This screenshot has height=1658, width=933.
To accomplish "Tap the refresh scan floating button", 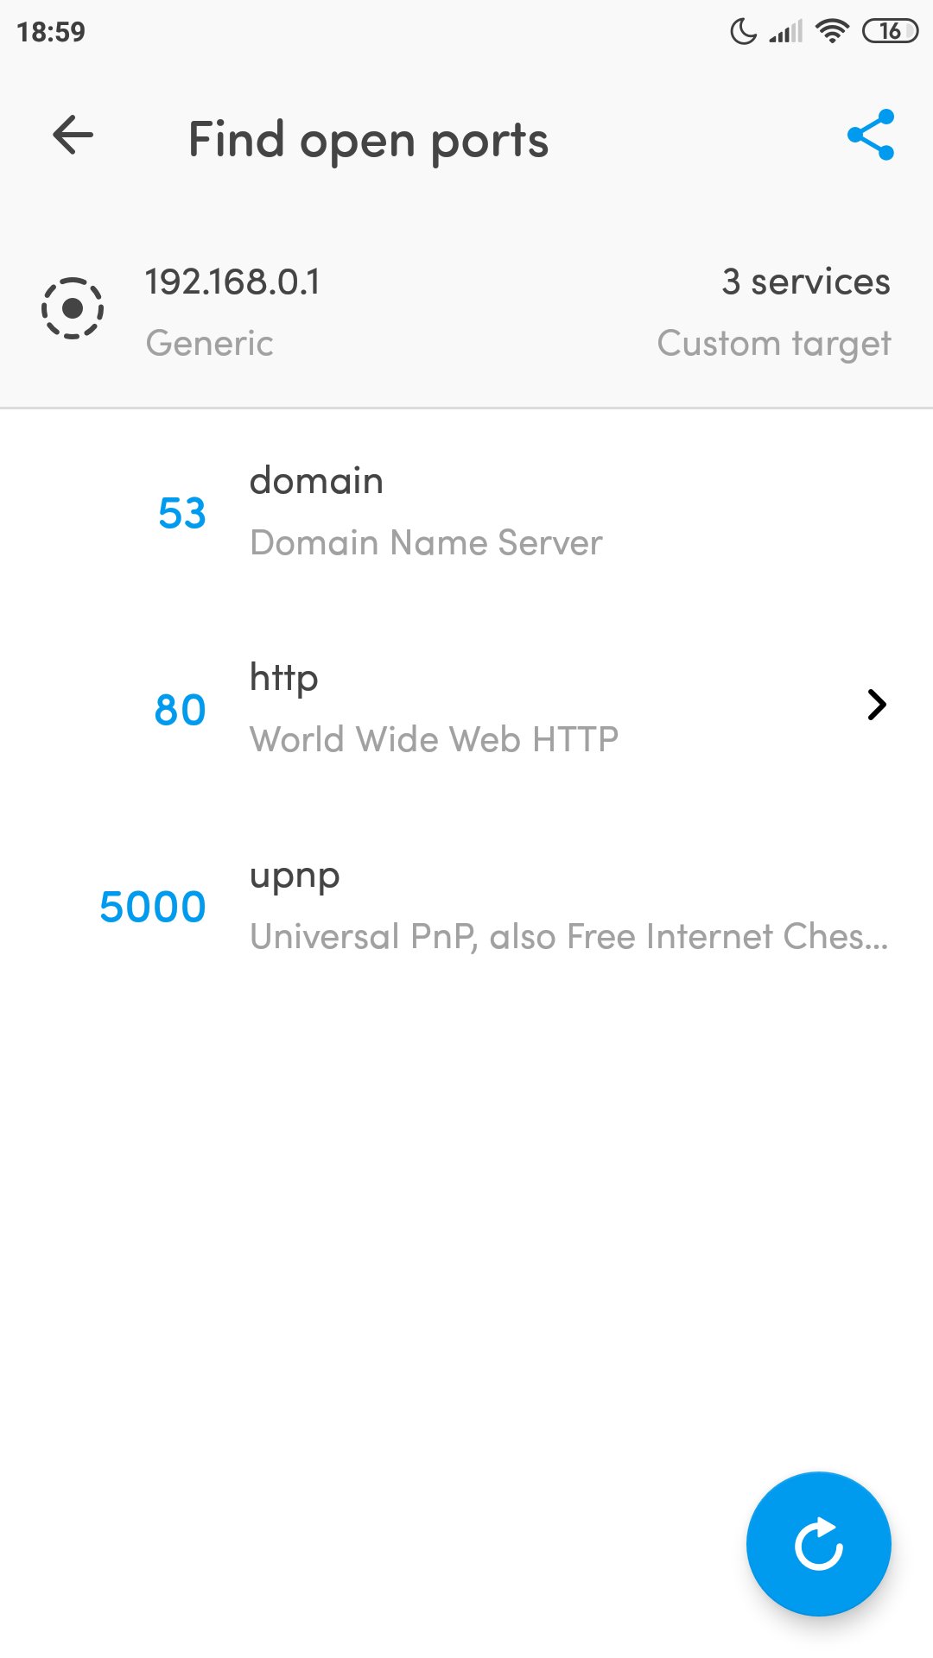I will point(818,1543).
